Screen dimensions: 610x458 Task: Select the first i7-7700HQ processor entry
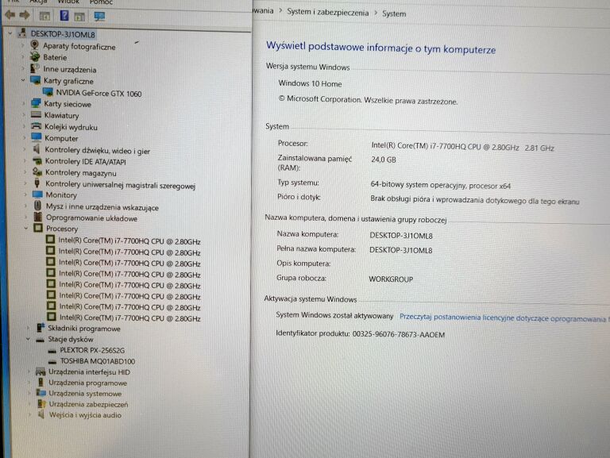pos(129,241)
